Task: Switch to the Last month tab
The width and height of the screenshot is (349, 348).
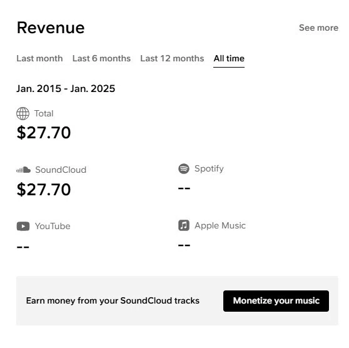Action: pyautogui.click(x=39, y=58)
